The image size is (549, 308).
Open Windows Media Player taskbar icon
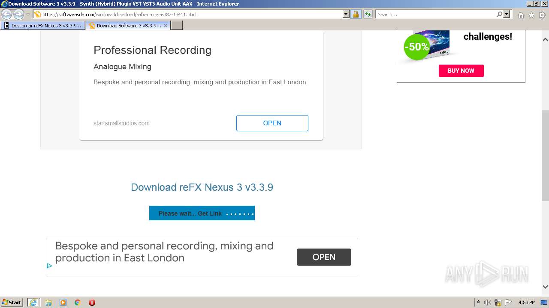click(63, 302)
